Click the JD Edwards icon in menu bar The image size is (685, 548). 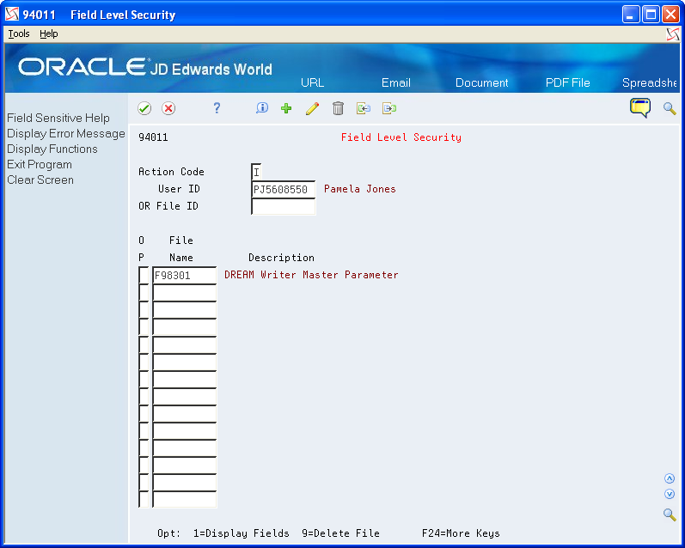(673, 34)
